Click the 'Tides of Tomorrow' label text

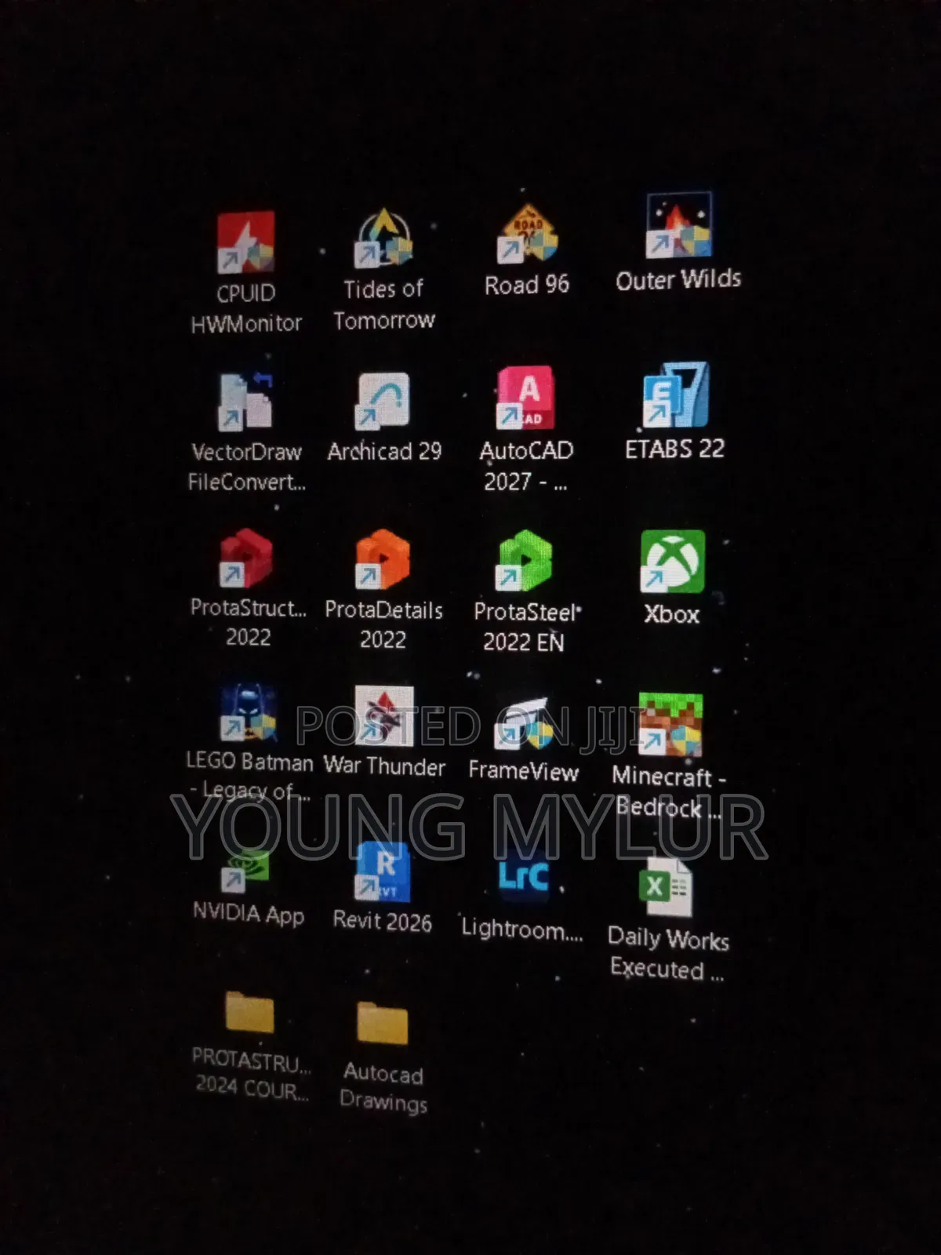[x=384, y=304]
